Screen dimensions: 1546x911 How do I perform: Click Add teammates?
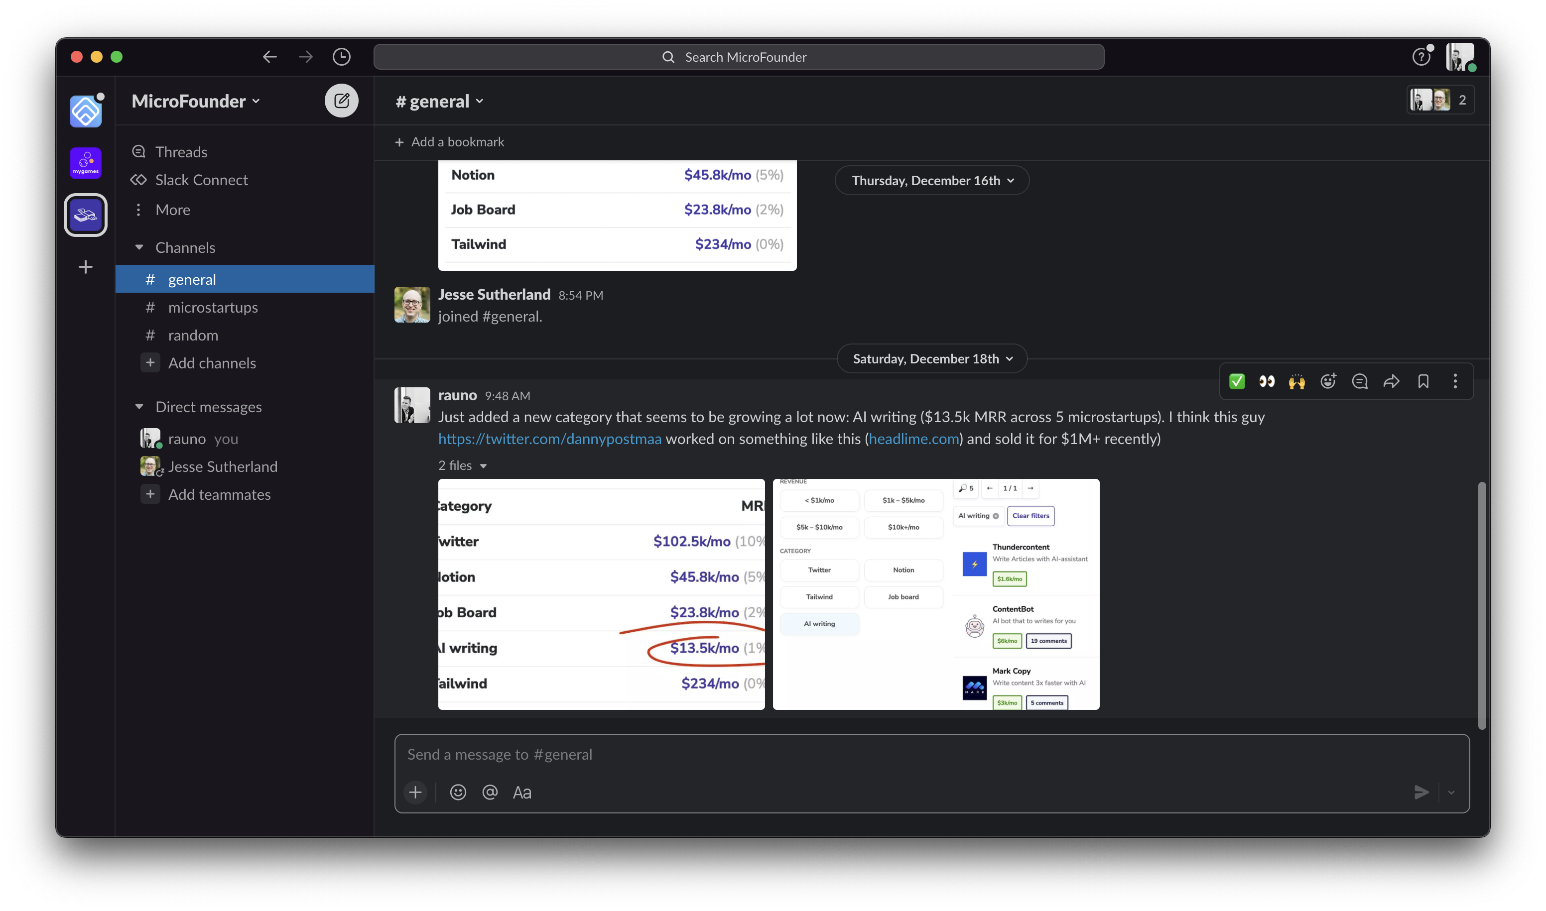(x=245, y=495)
